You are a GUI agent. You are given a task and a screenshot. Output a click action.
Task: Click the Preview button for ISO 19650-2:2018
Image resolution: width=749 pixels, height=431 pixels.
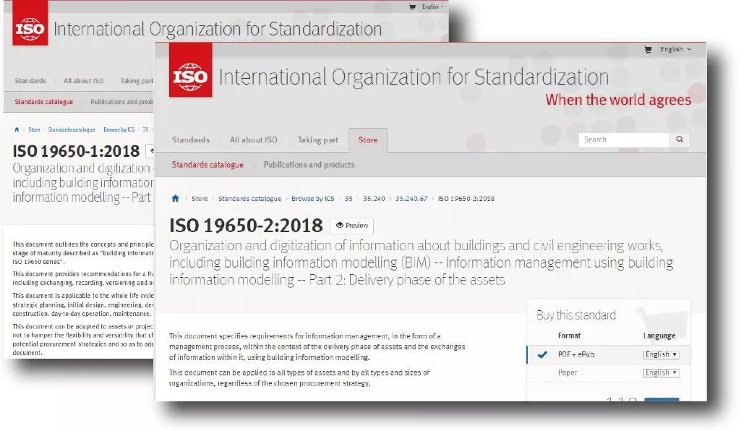351,226
